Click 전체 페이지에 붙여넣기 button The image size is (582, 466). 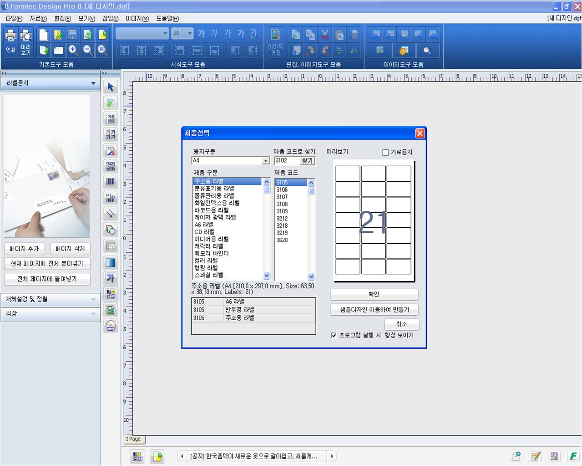coord(47,279)
